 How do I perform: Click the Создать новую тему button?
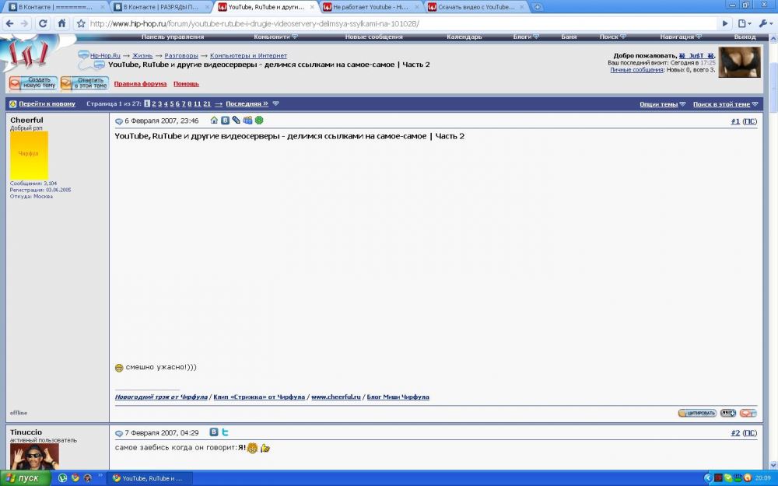[x=33, y=83]
